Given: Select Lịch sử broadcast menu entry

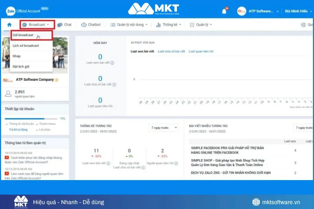Looking at the screenshot, I should pyautogui.click(x=26, y=46).
